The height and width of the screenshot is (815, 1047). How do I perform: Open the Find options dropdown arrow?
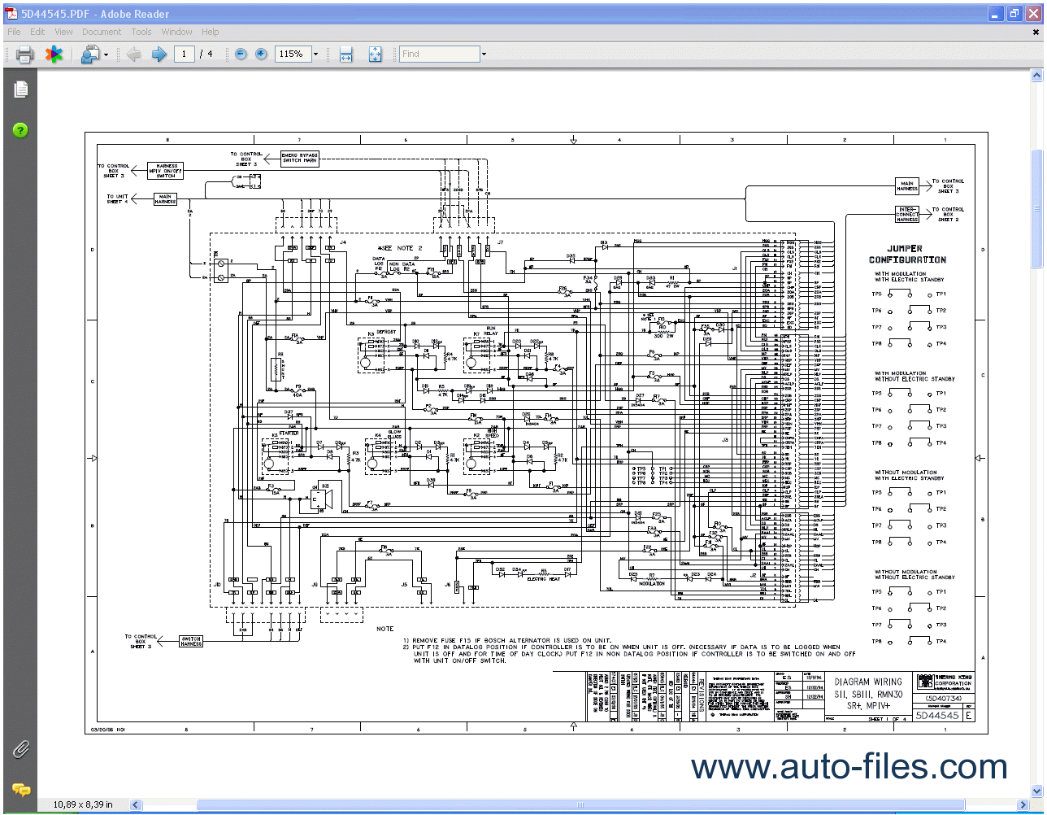(484, 54)
